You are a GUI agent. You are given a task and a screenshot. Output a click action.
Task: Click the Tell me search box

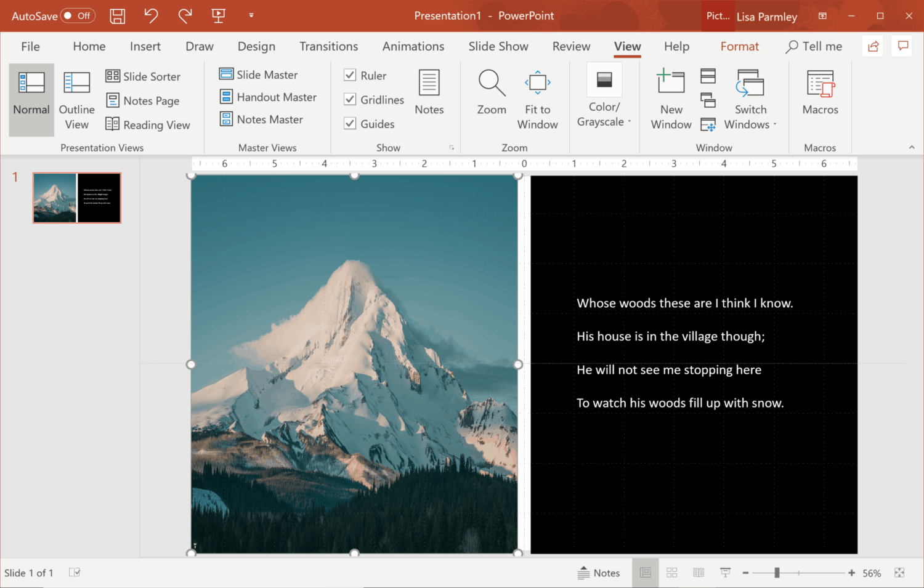(814, 46)
